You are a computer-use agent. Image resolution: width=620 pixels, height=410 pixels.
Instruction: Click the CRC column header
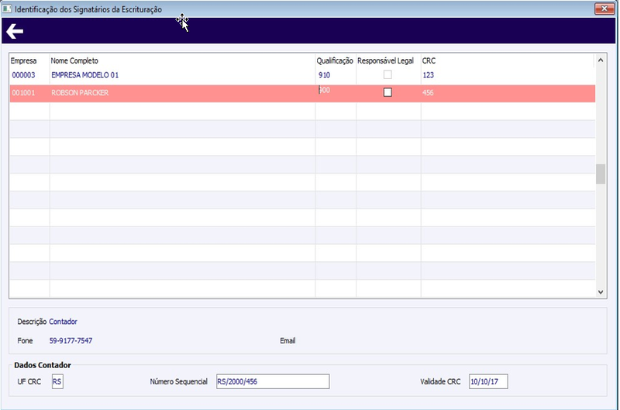(x=429, y=61)
